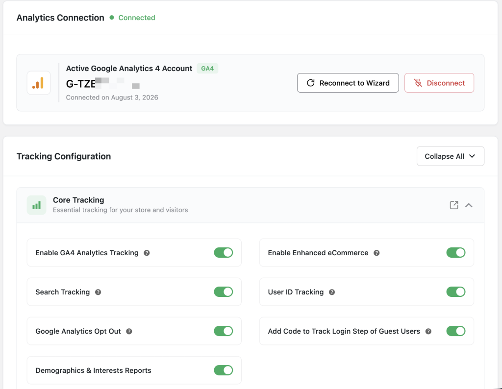Click the GA4 badge label

click(x=207, y=69)
